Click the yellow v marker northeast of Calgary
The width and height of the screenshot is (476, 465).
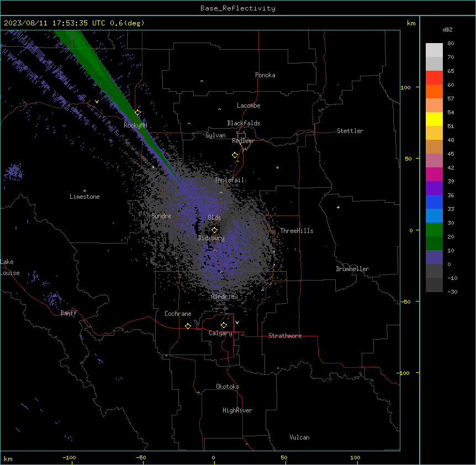(237, 323)
